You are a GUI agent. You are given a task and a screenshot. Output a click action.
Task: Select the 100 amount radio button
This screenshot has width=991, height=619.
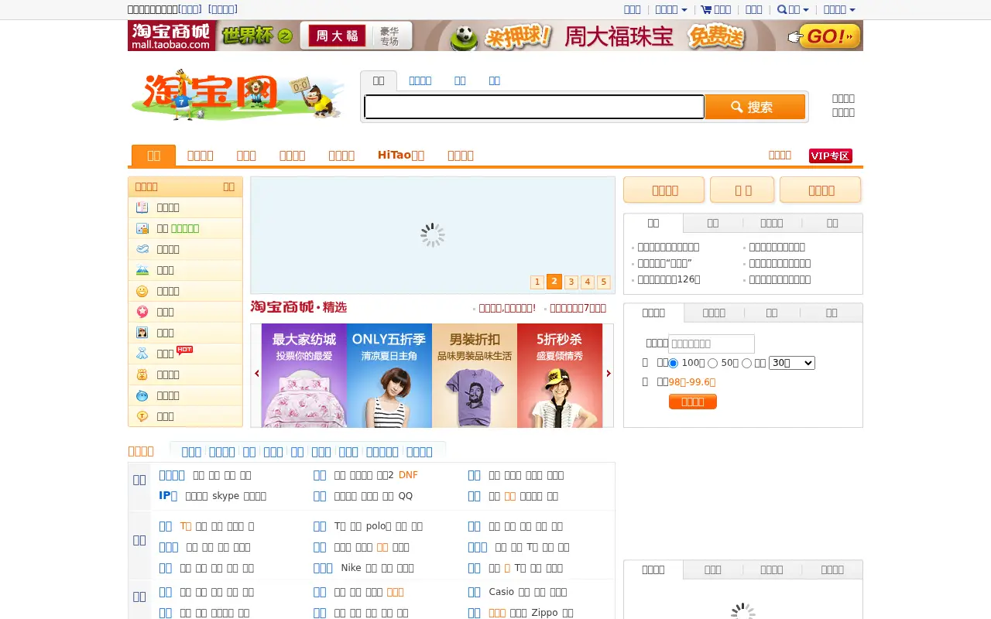[674, 363]
